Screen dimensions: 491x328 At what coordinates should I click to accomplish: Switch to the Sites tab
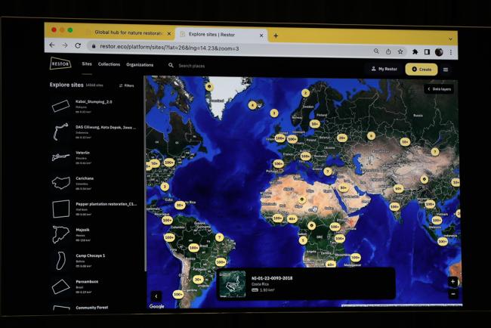point(87,63)
